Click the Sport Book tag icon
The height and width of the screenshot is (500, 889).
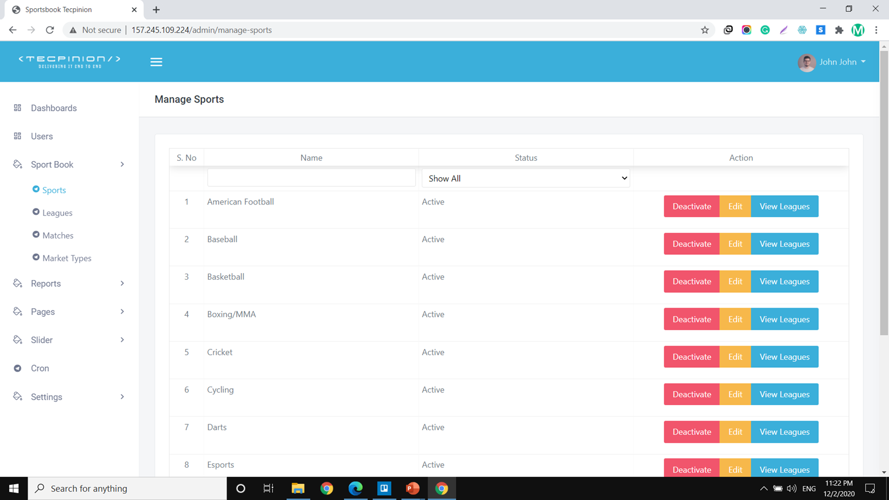click(x=18, y=164)
